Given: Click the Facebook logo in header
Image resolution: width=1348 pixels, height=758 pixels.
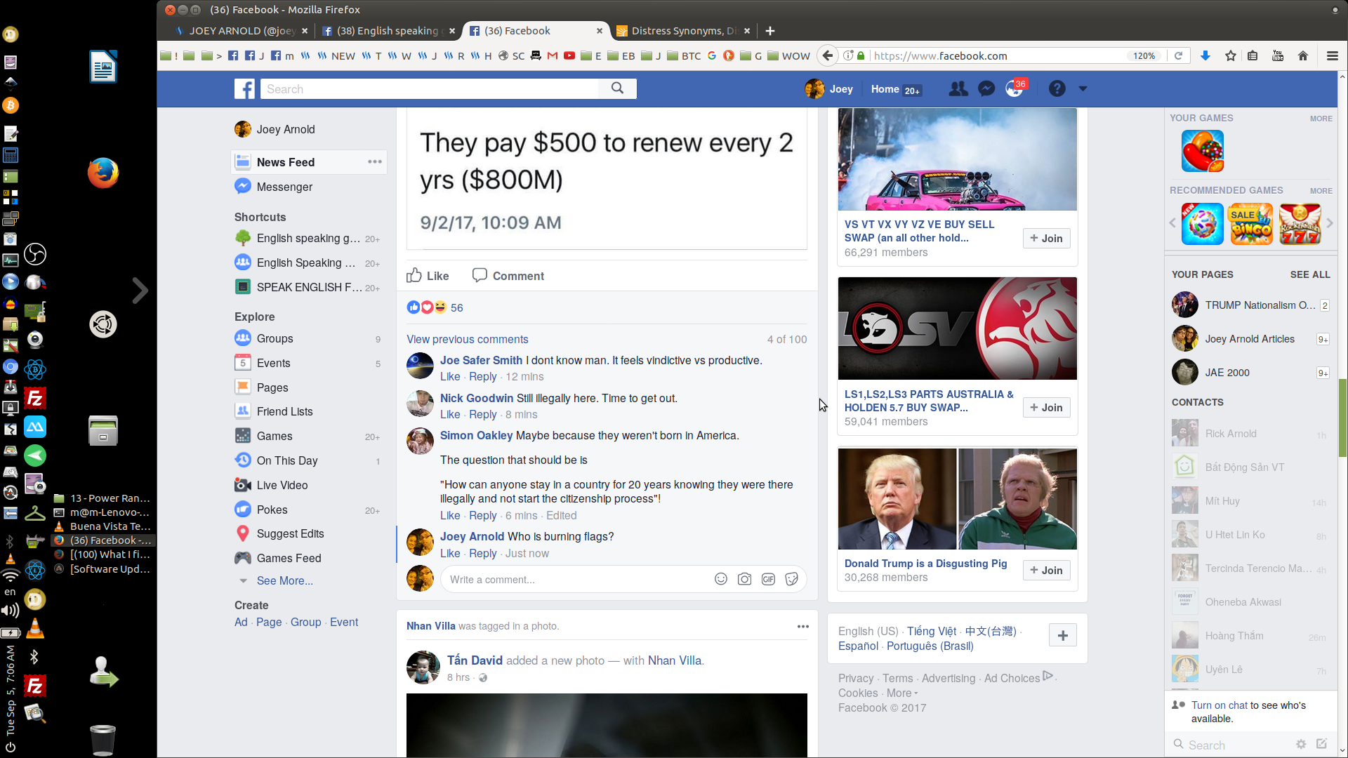Looking at the screenshot, I should tap(244, 88).
